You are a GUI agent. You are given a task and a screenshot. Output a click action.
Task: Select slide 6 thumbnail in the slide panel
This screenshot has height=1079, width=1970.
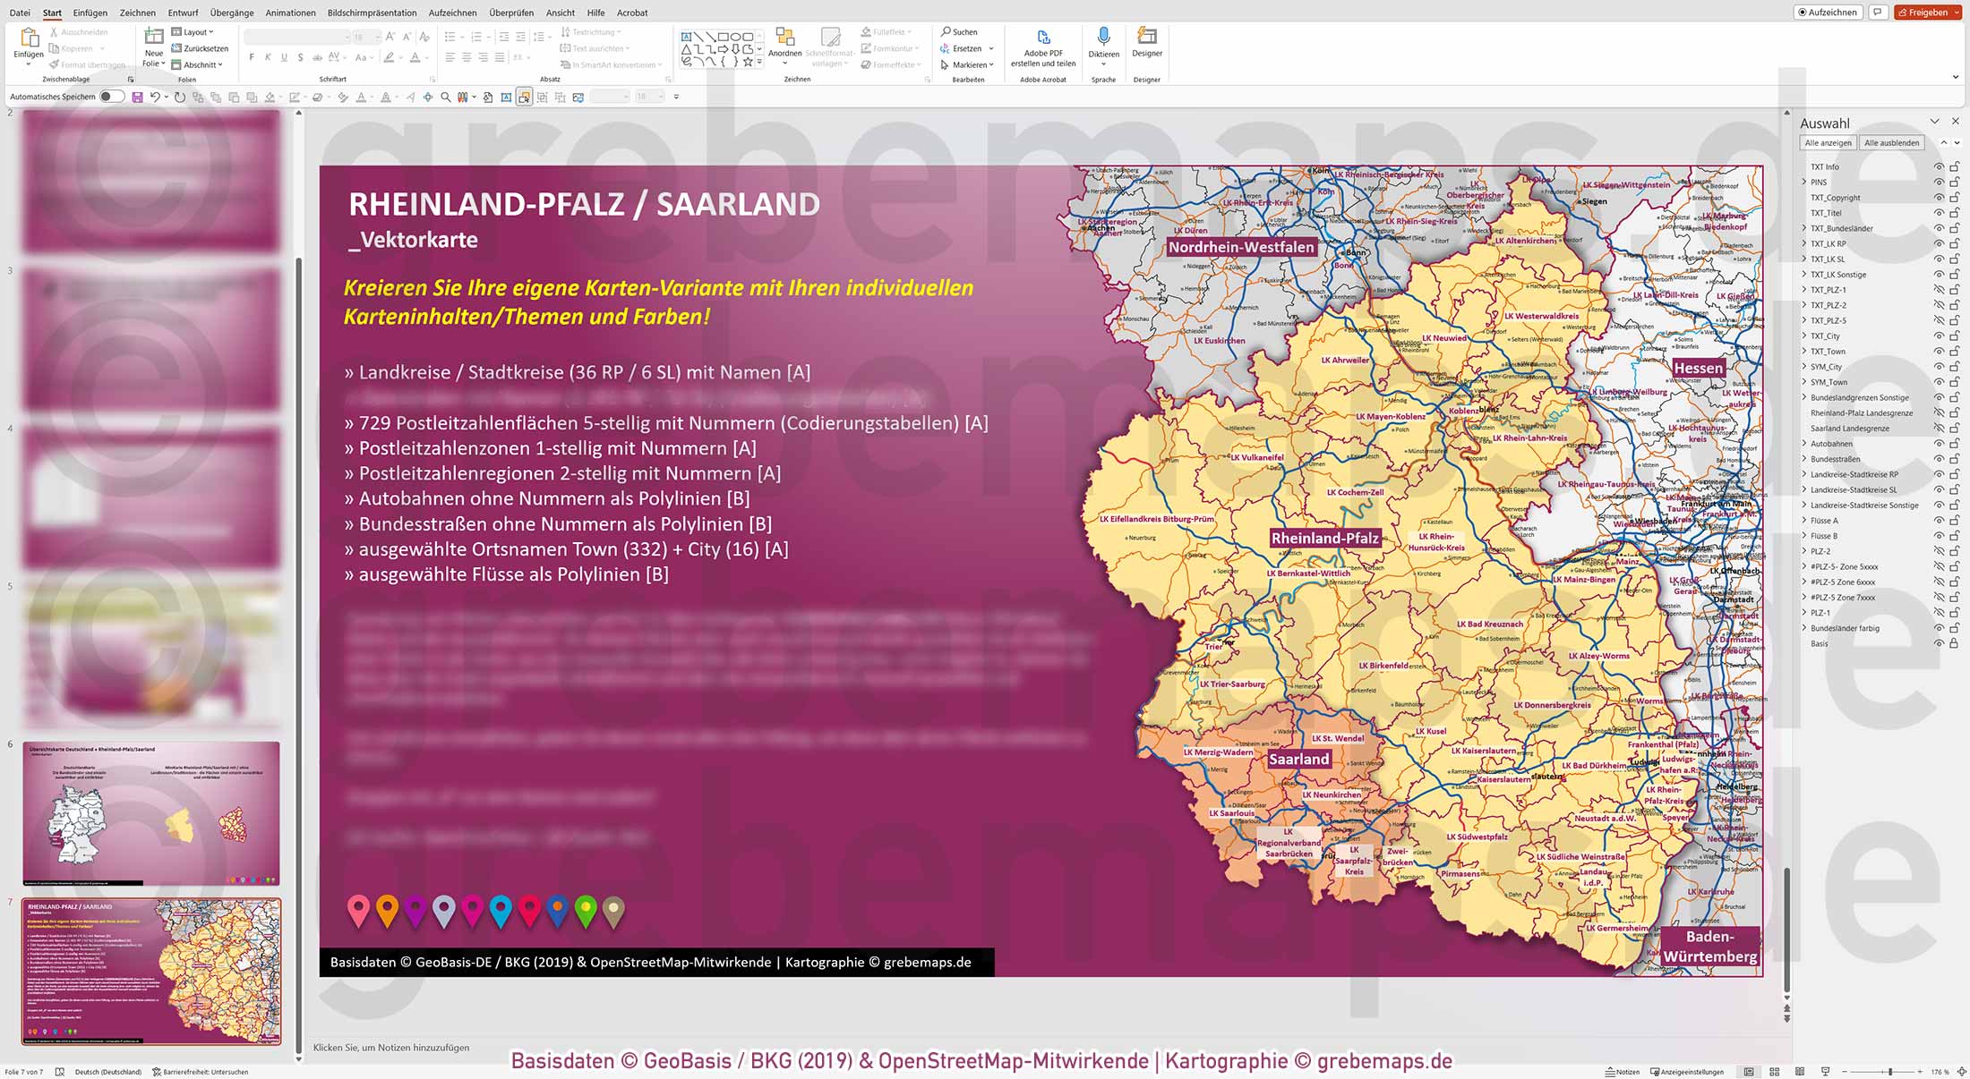[x=150, y=814]
